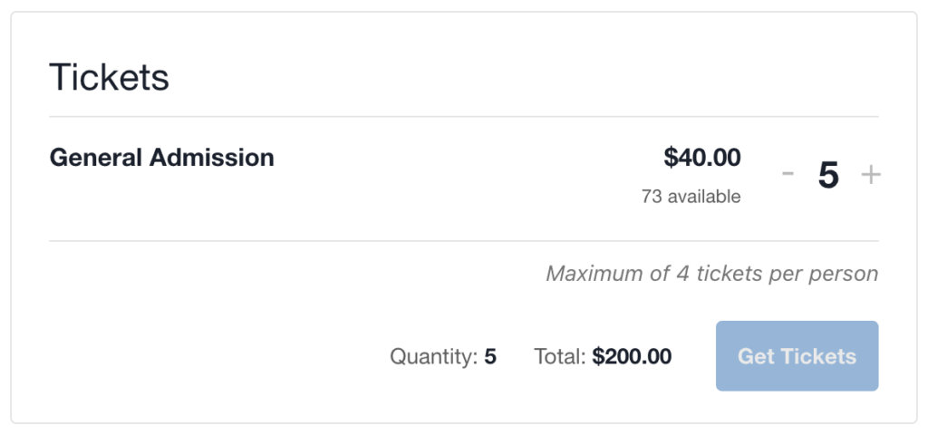Click the bold 5 beside Quantity

pos(490,357)
